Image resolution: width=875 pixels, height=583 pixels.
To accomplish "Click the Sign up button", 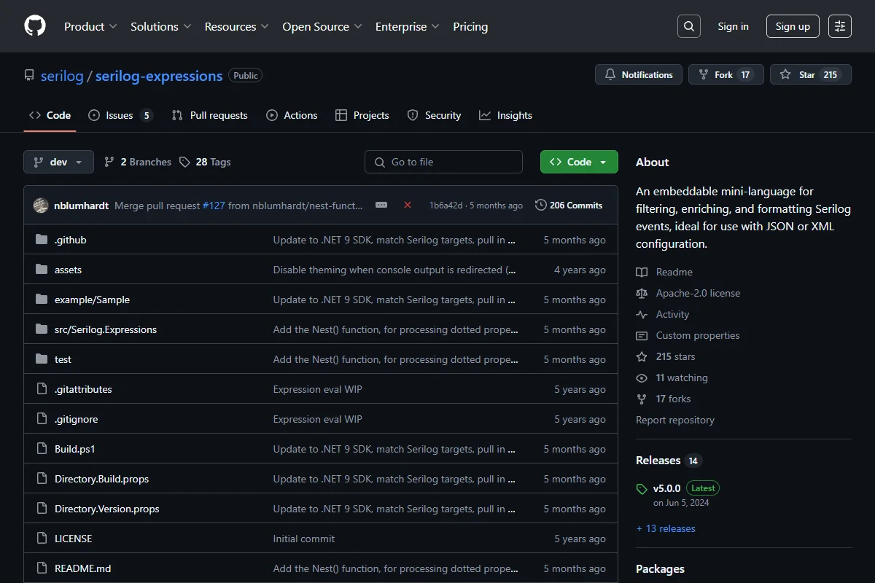I will click(793, 26).
